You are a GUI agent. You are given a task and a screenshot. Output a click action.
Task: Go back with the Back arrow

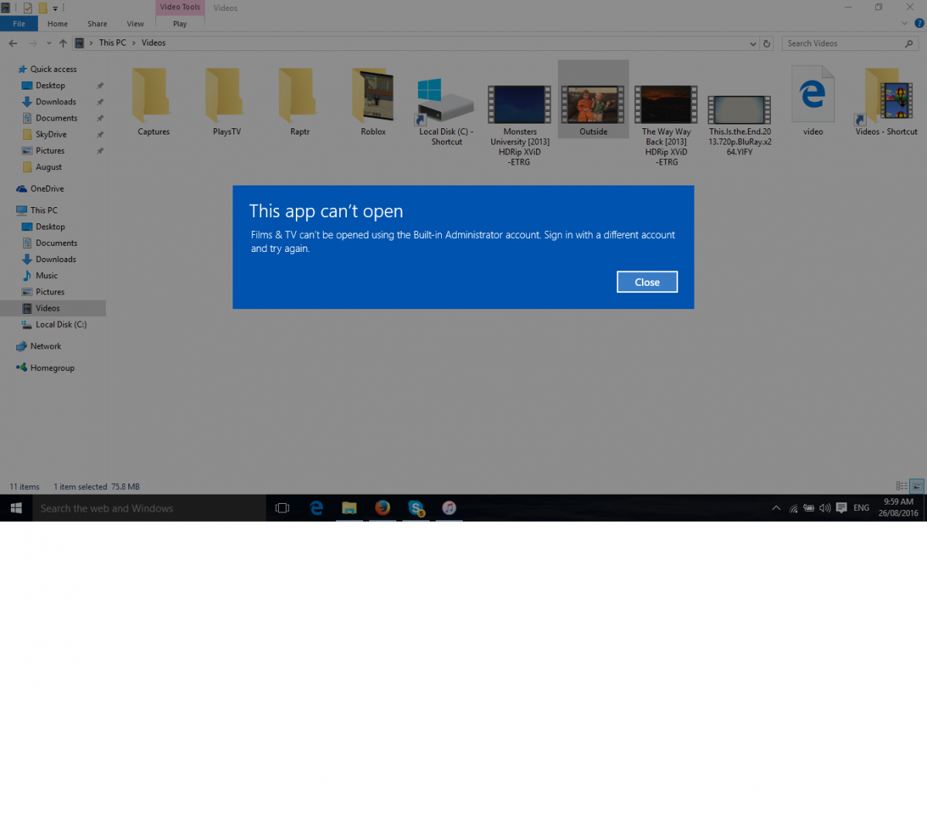(x=13, y=43)
